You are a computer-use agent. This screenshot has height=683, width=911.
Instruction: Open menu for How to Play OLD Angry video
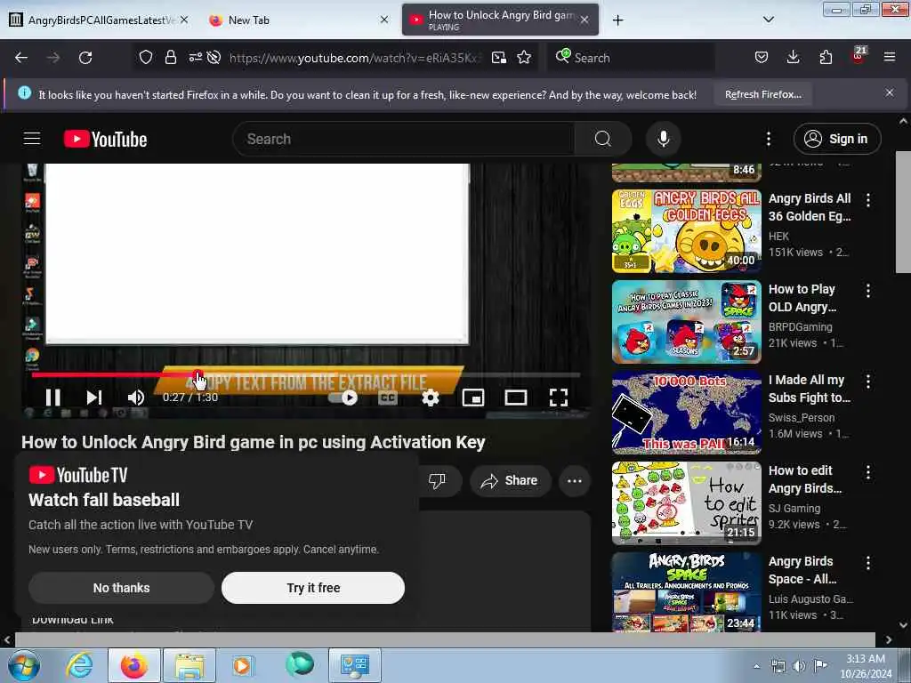click(868, 291)
